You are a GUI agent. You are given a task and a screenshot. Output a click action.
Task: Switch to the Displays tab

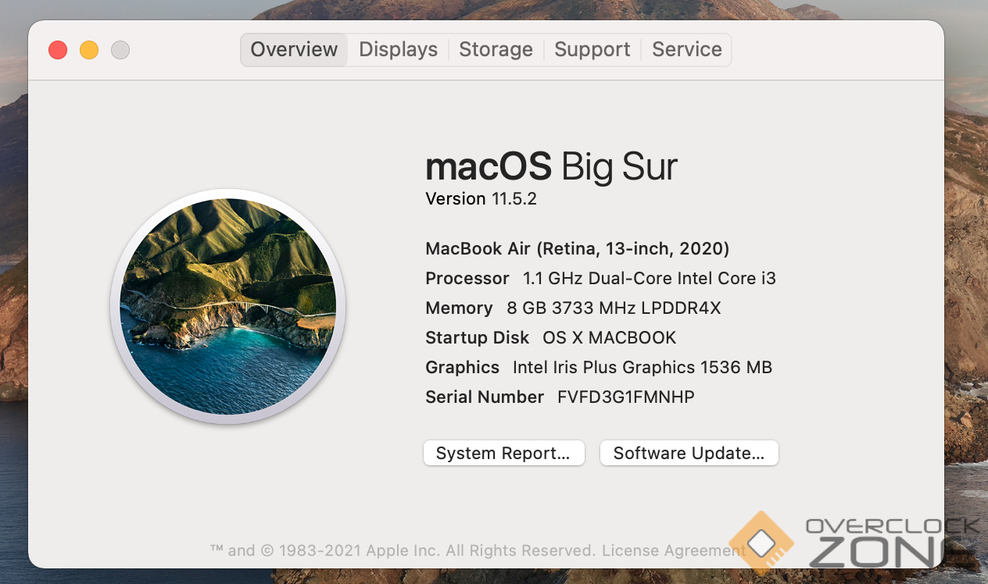[398, 50]
